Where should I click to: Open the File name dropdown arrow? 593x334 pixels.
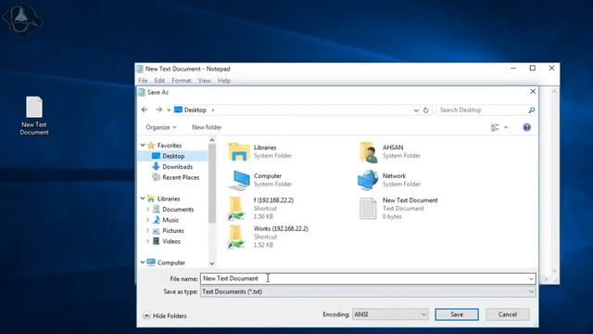coord(531,278)
